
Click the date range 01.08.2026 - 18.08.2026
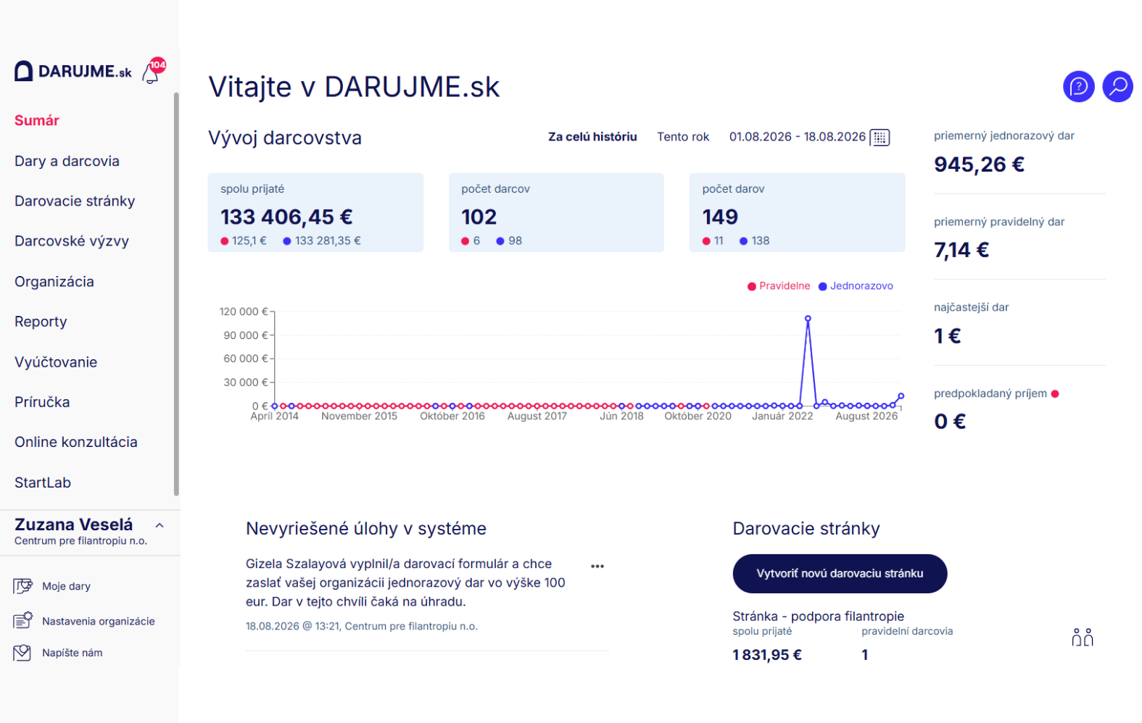798,137
